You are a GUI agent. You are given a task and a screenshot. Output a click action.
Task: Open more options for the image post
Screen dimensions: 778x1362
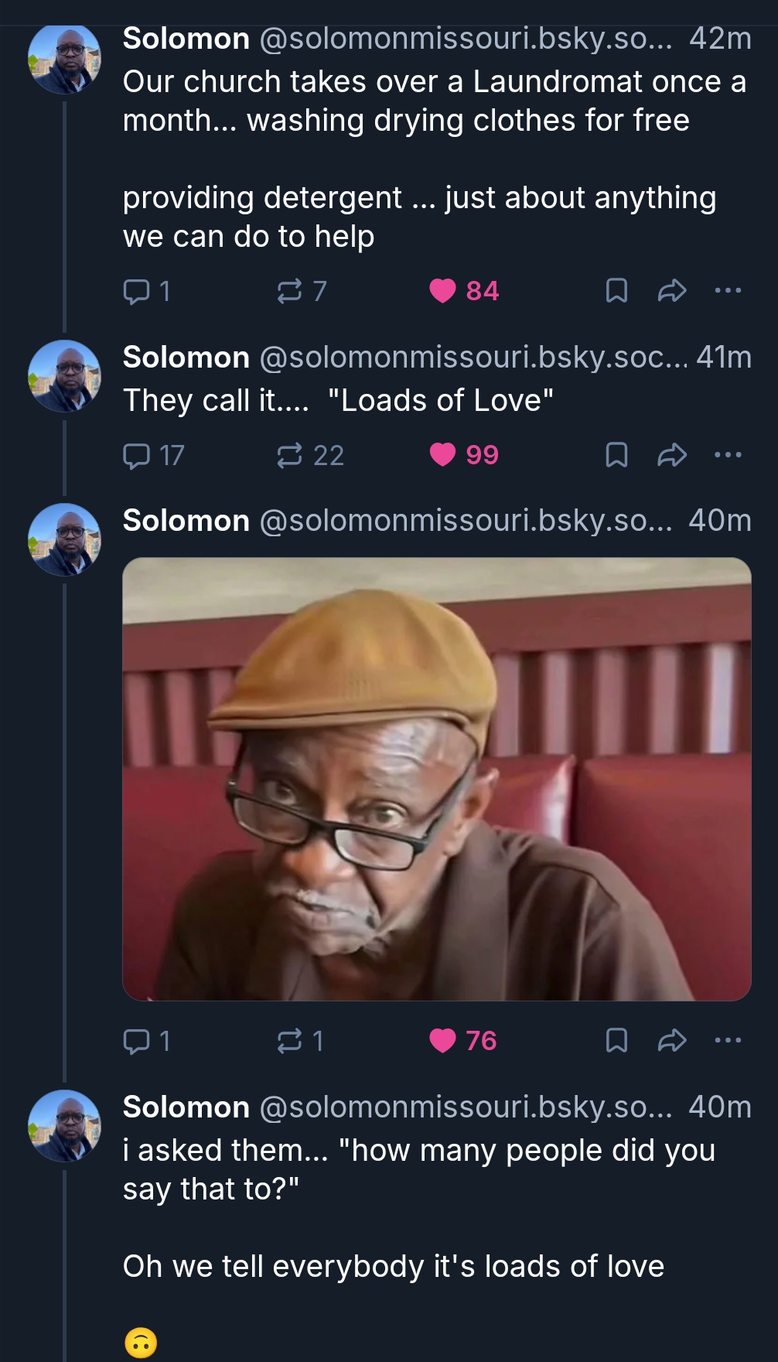tap(728, 1041)
